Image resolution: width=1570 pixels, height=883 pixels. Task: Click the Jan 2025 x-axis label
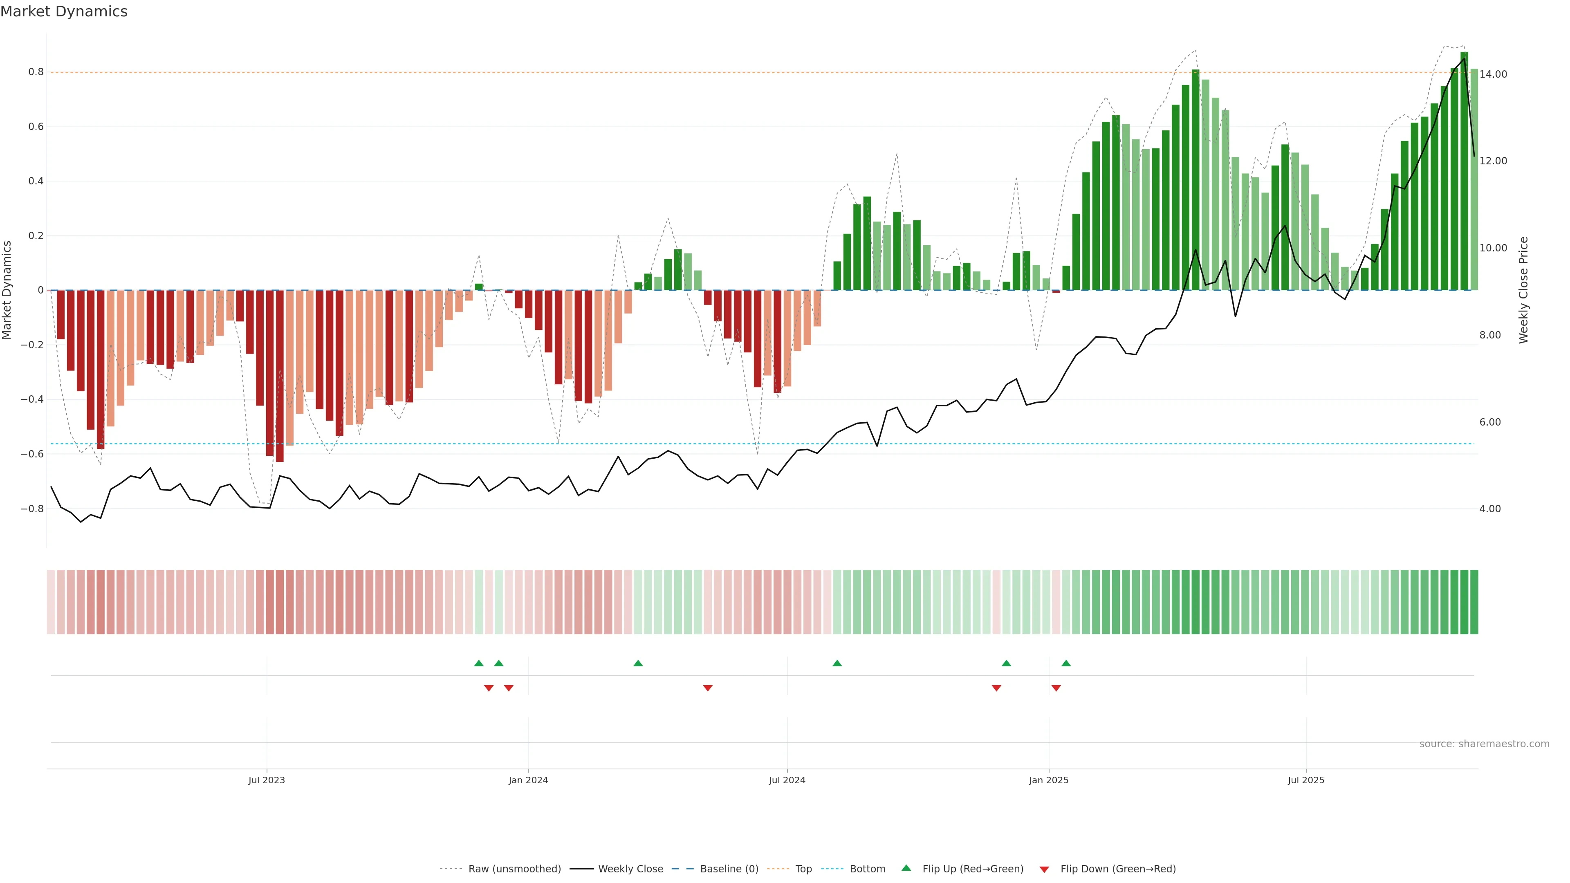(1048, 780)
